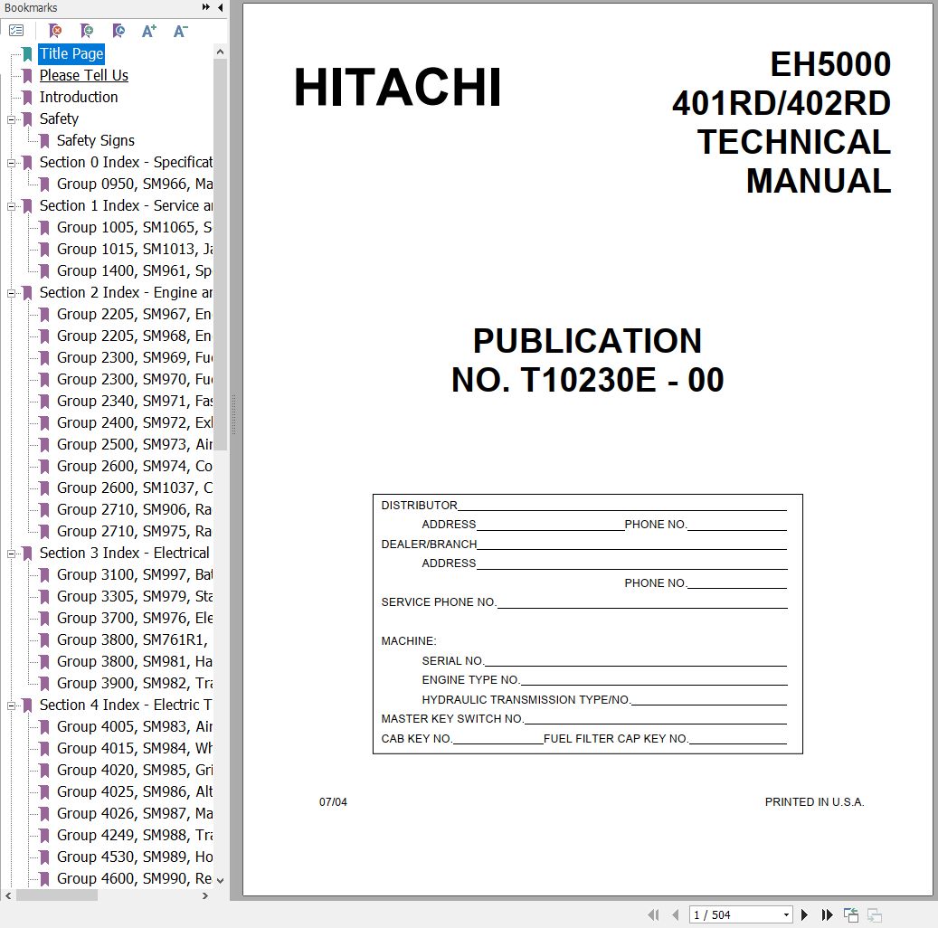Open Section 4 Index - Electric bookmark

point(126,705)
